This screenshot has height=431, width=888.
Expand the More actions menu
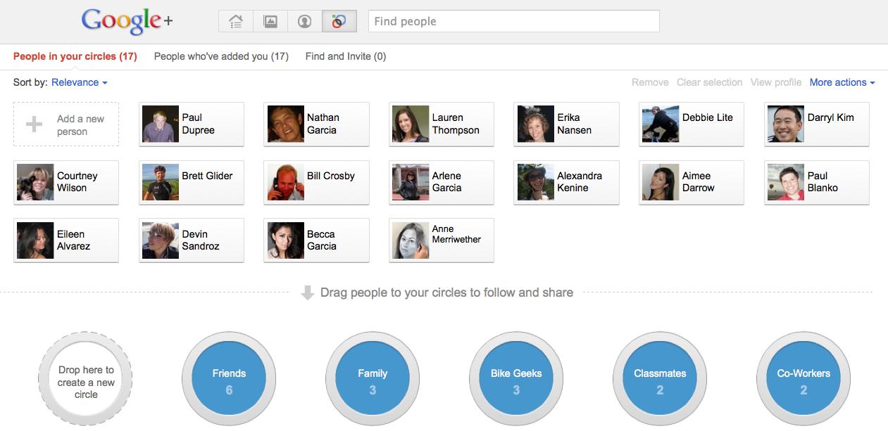[x=842, y=82]
